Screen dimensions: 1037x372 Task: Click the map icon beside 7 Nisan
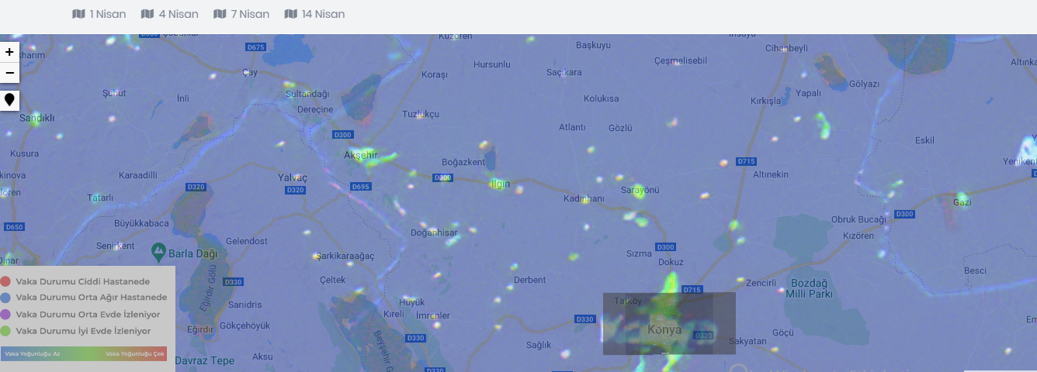(x=220, y=14)
